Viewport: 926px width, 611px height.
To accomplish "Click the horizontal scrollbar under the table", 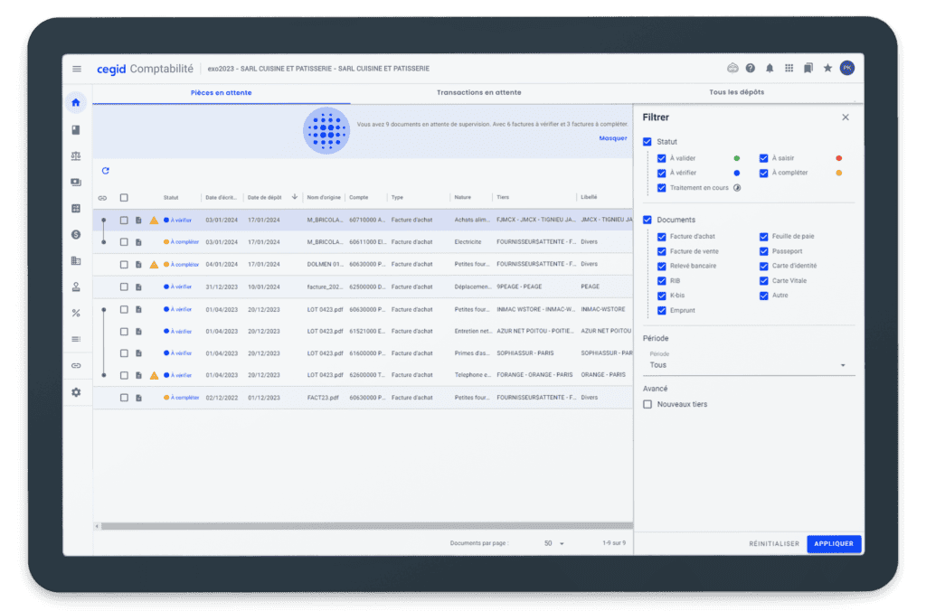I will (x=362, y=525).
